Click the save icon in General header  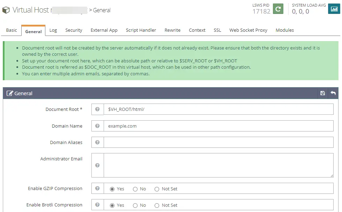tap(322, 93)
